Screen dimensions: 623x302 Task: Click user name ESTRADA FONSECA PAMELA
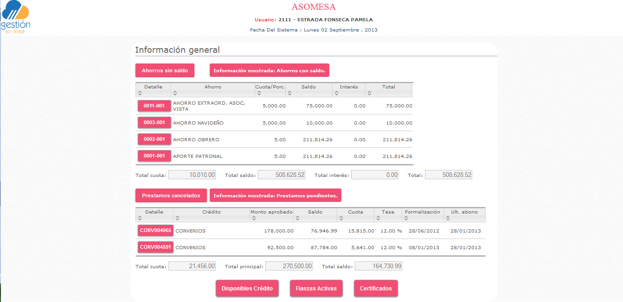pos(335,20)
